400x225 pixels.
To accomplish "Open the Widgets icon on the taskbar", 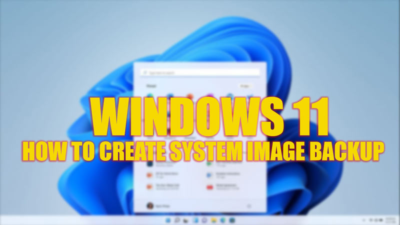I will point(195,220).
